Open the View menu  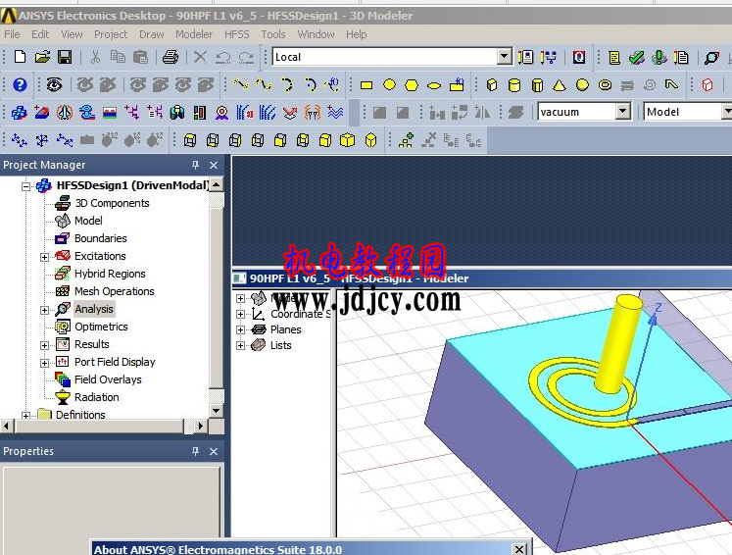coord(72,34)
